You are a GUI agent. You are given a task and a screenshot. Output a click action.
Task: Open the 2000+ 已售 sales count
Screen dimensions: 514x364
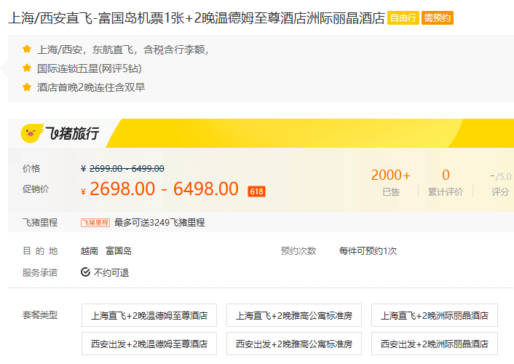391,182
